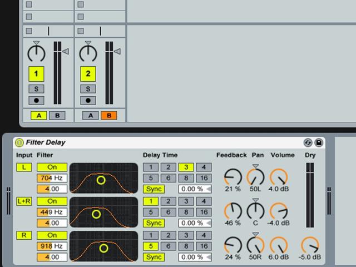
Task: Arm track 1 for recording
Action: click(36, 100)
